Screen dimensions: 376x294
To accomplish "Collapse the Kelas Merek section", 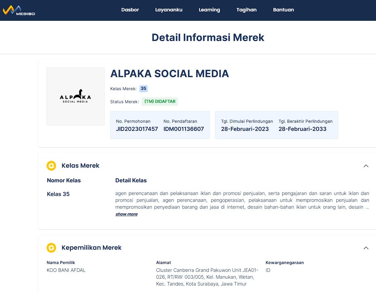I will 366,166.
